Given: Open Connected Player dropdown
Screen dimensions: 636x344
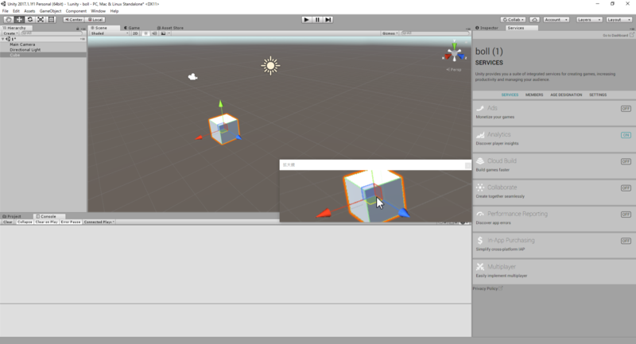Looking at the screenshot, I should point(99,222).
